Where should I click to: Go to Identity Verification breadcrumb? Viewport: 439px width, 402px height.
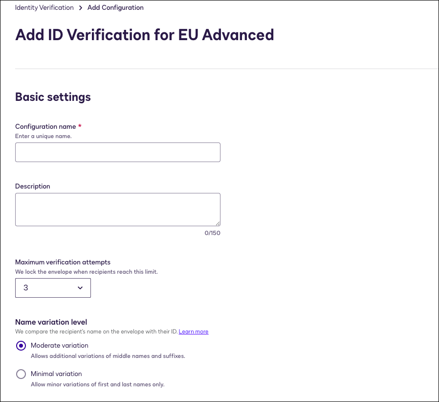pos(44,8)
